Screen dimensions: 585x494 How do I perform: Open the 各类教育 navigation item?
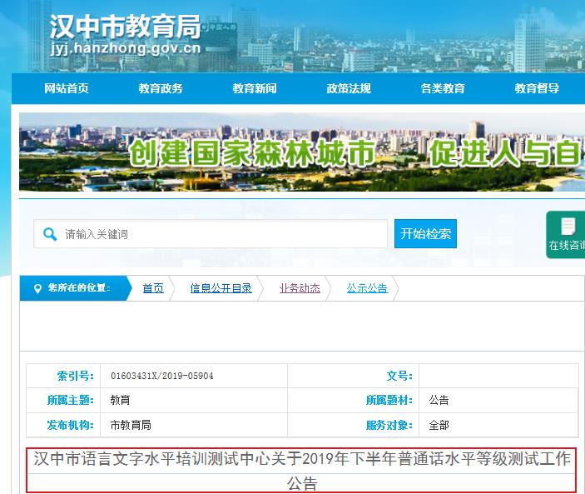(x=443, y=88)
